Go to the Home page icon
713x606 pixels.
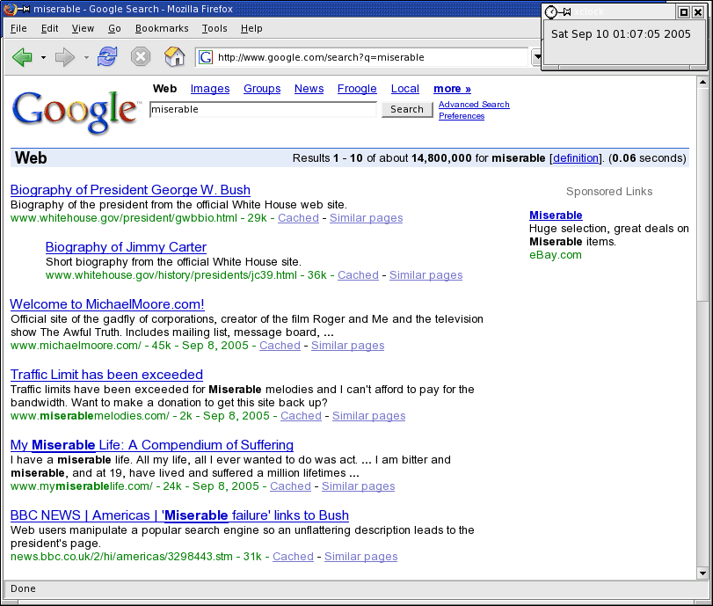click(174, 57)
